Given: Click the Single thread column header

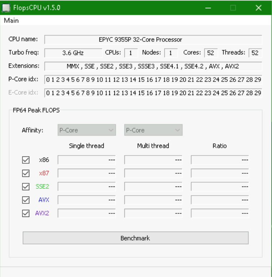Looking at the screenshot, I should (87, 146).
